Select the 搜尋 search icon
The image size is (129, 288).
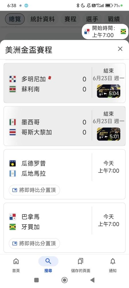pos(48,261)
